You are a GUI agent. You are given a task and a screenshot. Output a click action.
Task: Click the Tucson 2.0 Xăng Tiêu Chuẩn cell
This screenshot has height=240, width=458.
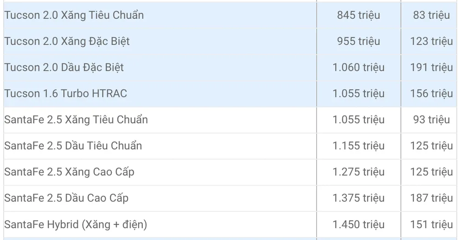pos(74,15)
